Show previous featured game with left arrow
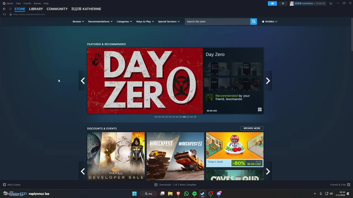 (x=83, y=81)
